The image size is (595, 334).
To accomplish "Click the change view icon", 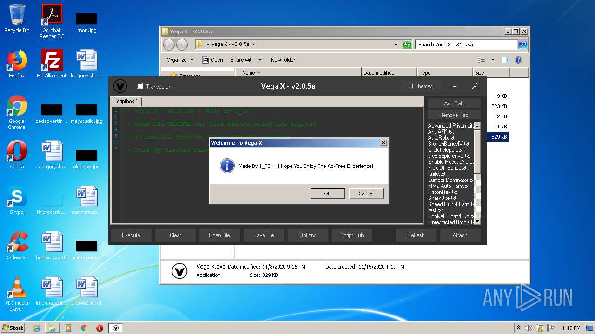I will 482,60.
